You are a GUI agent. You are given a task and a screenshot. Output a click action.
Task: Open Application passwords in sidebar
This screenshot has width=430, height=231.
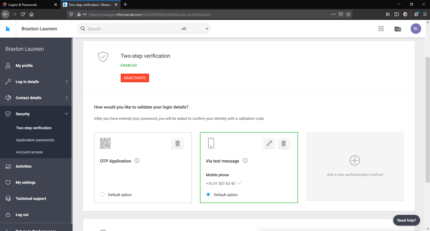[35, 140]
